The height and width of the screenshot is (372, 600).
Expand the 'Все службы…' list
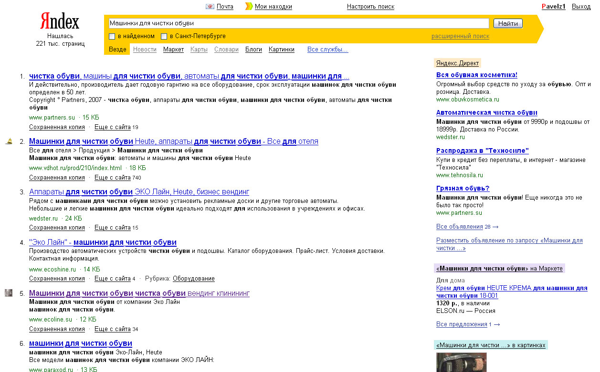(327, 50)
